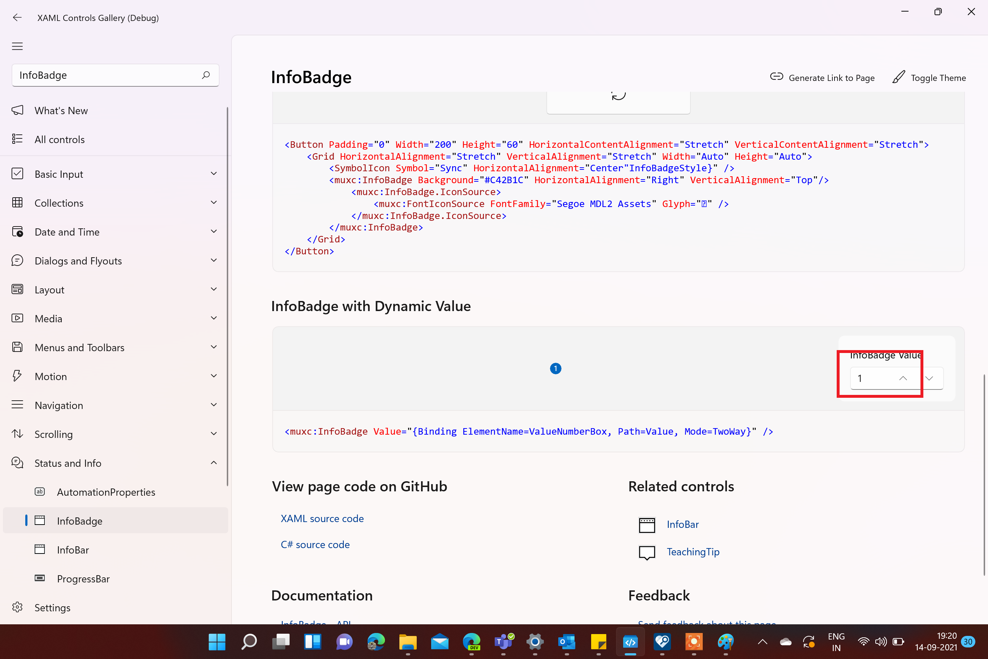Open the XAML source code link
988x659 pixels.
(x=322, y=518)
